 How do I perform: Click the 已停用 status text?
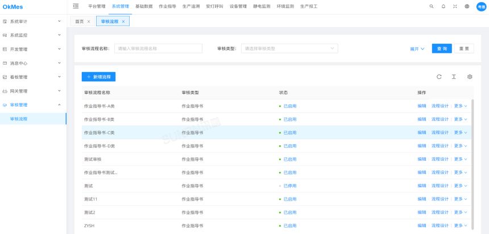tap(290, 186)
